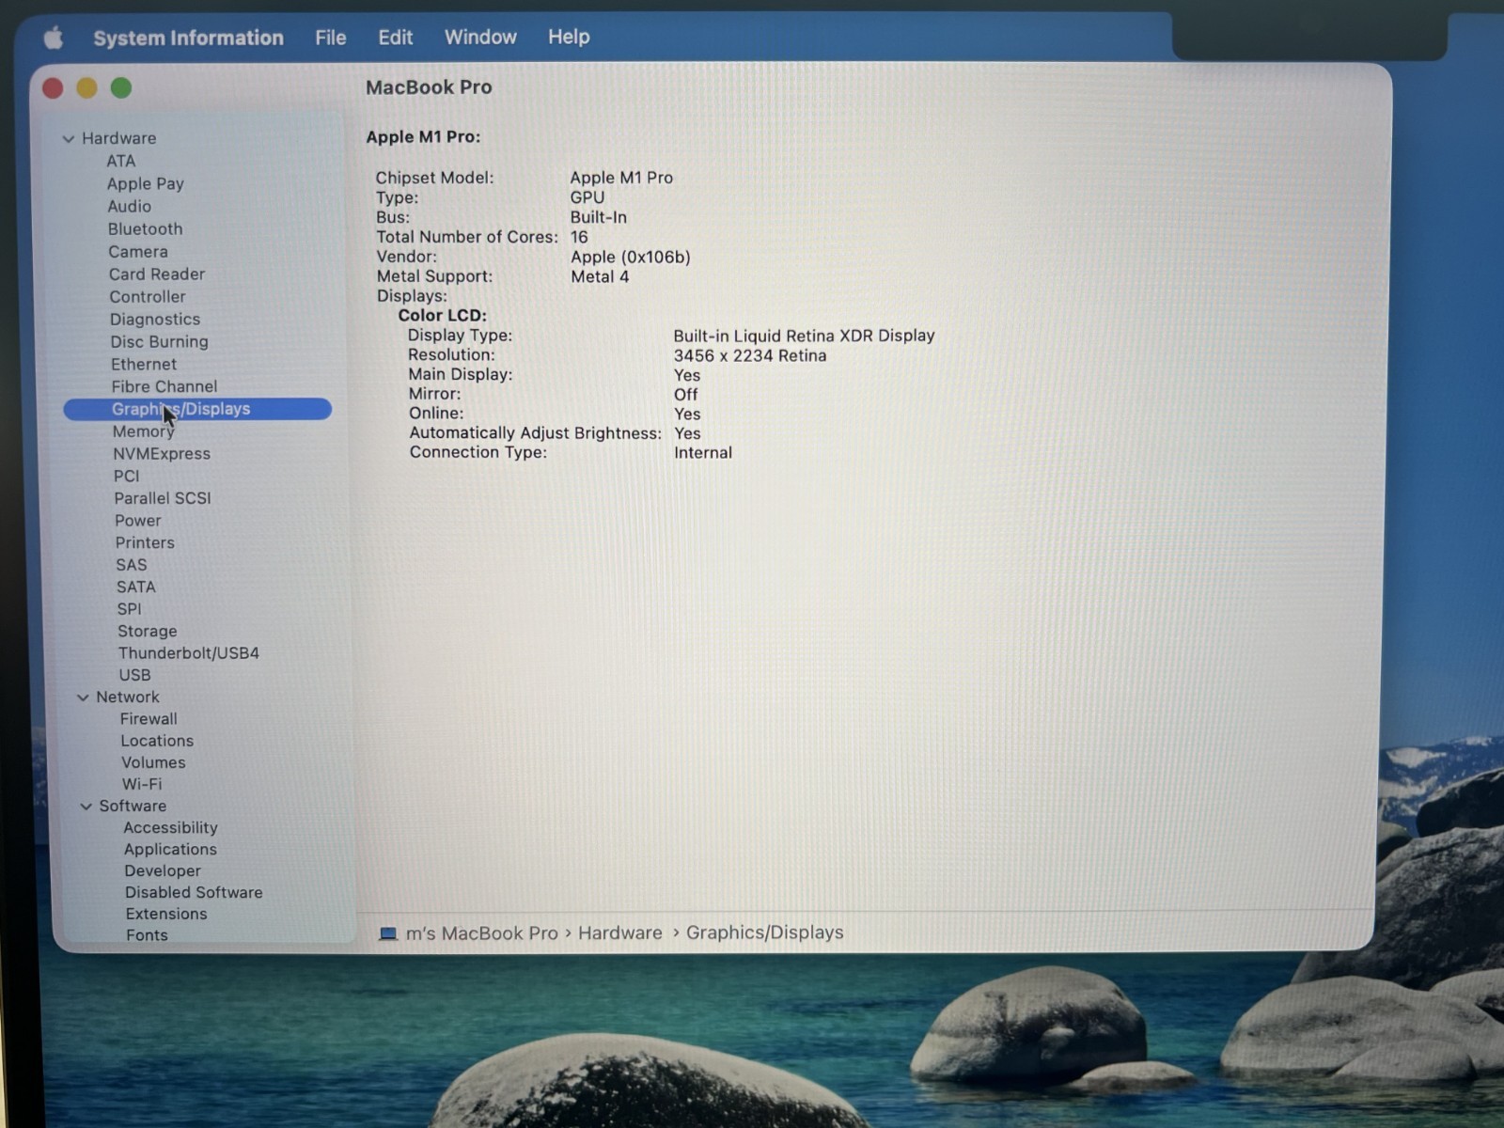Select Diagnostics in the sidebar
The image size is (1504, 1128).
click(x=155, y=319)
